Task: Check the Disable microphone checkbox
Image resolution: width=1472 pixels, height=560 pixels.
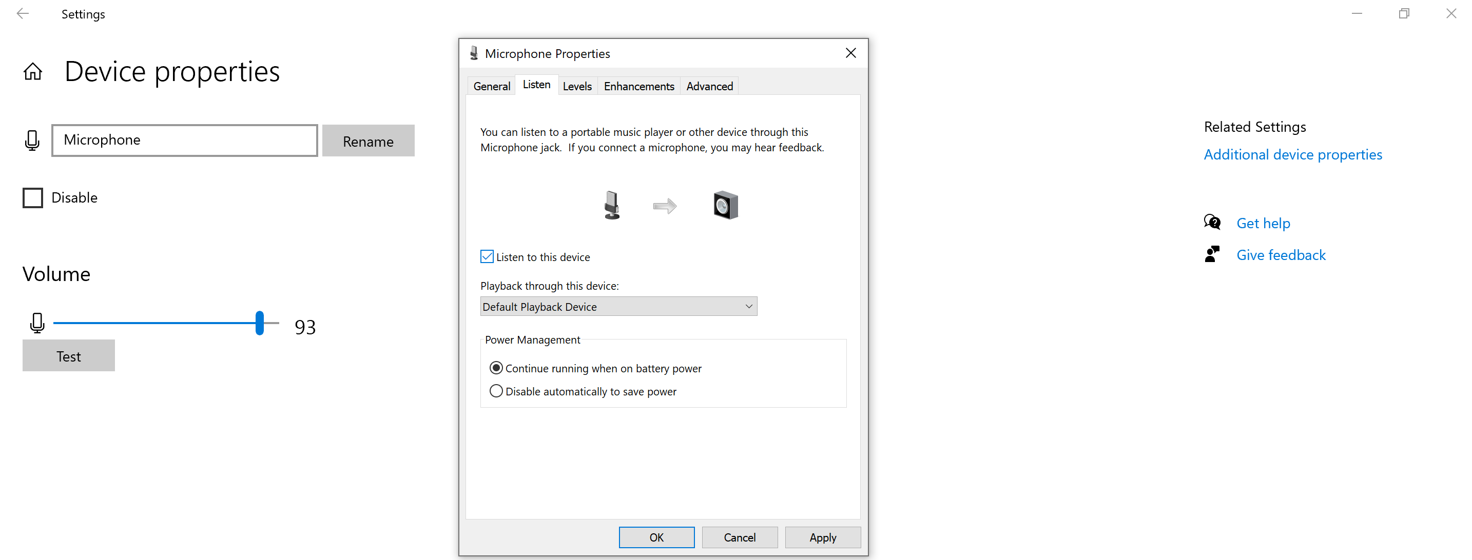Action: click(33, 197)
